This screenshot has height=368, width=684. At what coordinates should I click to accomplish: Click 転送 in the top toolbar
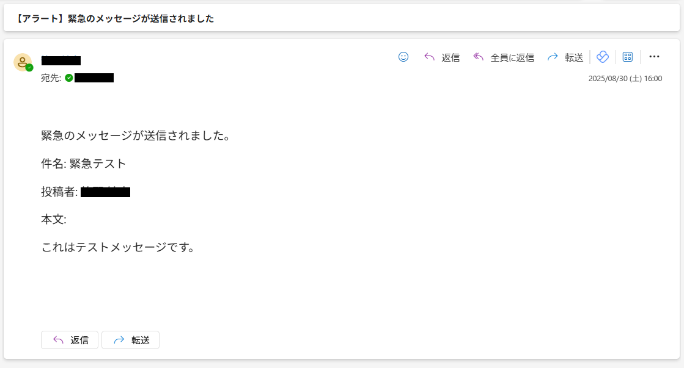565,57
